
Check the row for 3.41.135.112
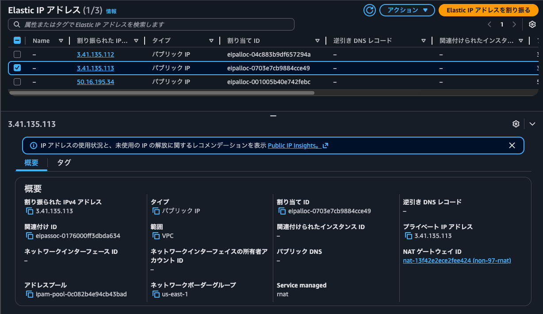tap(17, 54)
